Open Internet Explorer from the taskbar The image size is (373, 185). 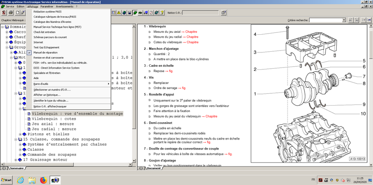click(x=20, y=180)
